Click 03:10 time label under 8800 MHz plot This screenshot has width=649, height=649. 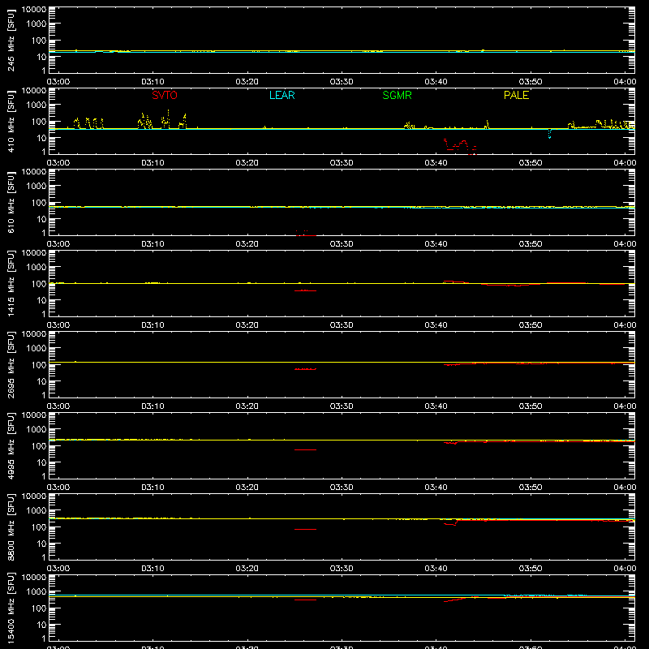153,569
